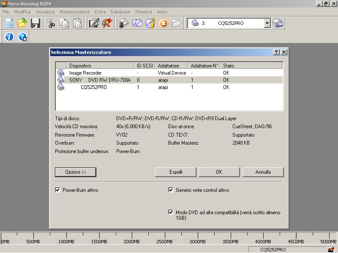Click the Copy CD double-disc icon
This screenshot has height=253, width=338.
137,23
